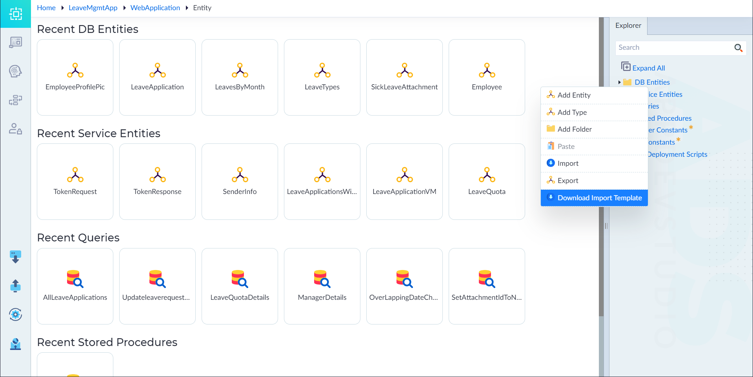Screen dimensions: 753x377
Task: Open LeaveMgmtApp breadcrumb link
Action: [93, 8]
